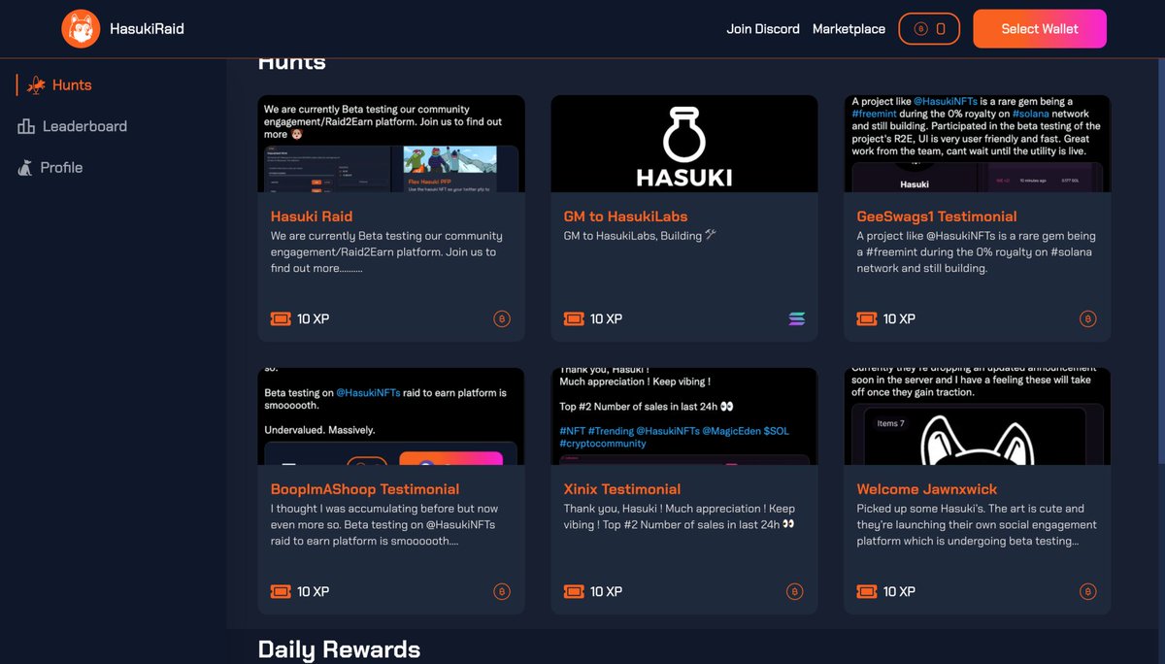
Task: Click the Select Wallet button
Action: (1040, 29)
